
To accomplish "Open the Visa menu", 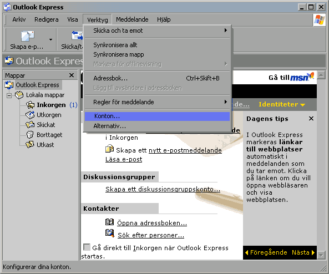I will (x=72, y=19).
